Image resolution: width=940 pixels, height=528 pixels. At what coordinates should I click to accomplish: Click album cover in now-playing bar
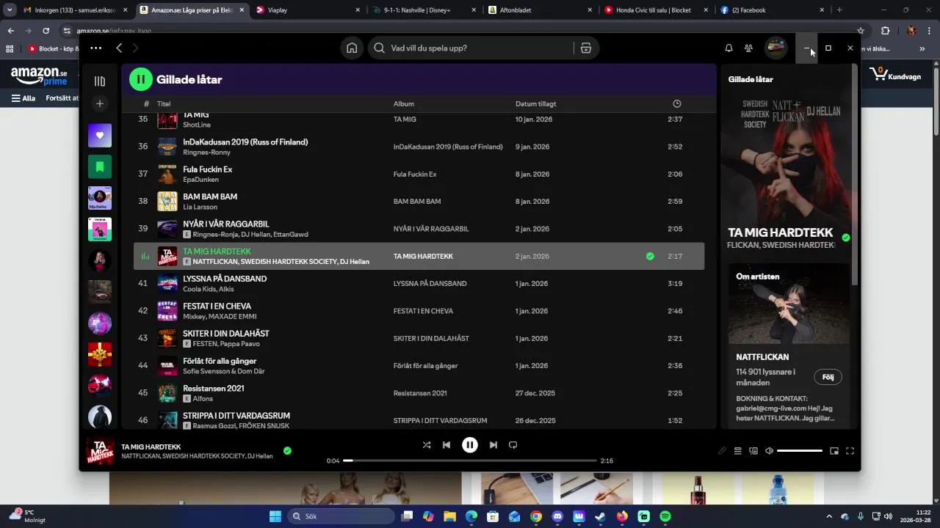(100, 451)
